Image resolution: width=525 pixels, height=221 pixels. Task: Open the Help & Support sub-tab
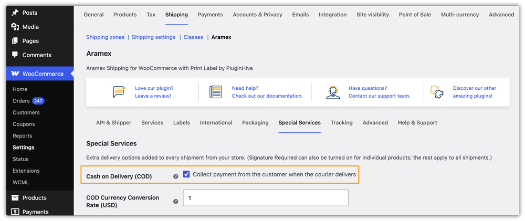417,122
